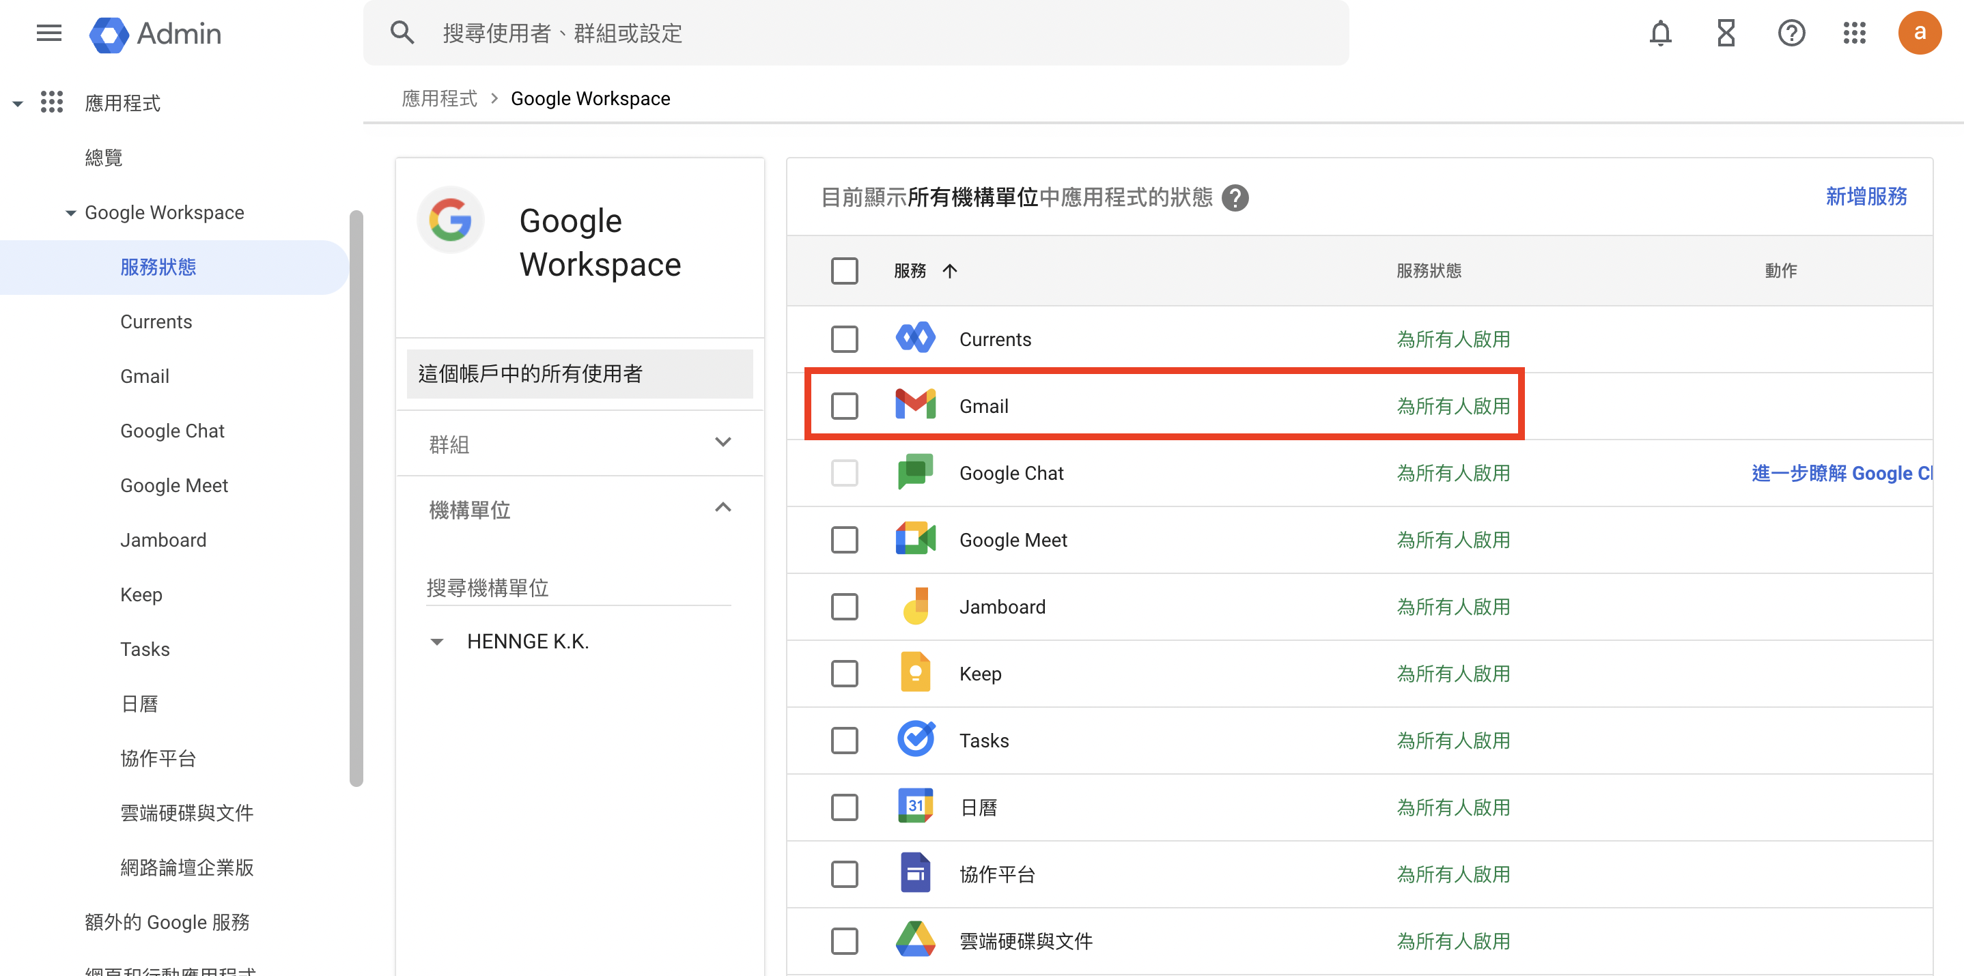Open Gmail in the sidebar
This screenshot has width=1964, height=976.
click(x=145, y=376)
